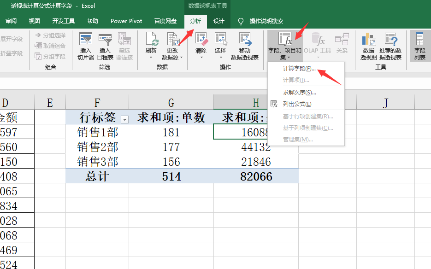The width and height of the screenshot is (431, 269).
Task: Select the 销售1部 row label cell
Action: tap(97, 132)
